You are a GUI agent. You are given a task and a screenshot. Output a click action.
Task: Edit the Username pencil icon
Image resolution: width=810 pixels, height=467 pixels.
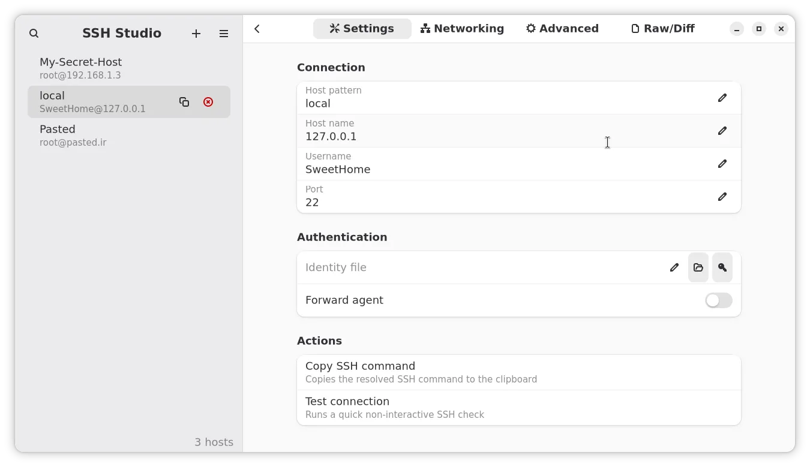(x=722, y=164)
